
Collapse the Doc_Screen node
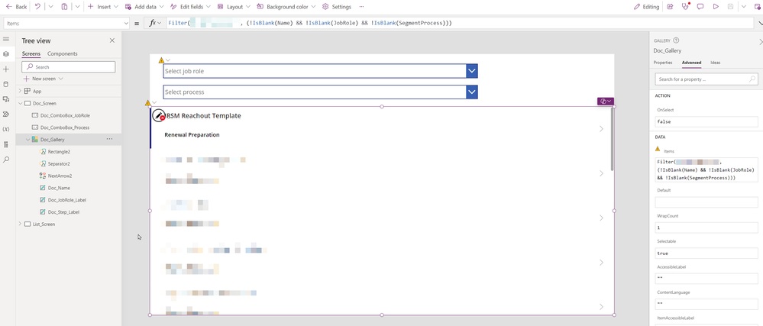point(20,103)
